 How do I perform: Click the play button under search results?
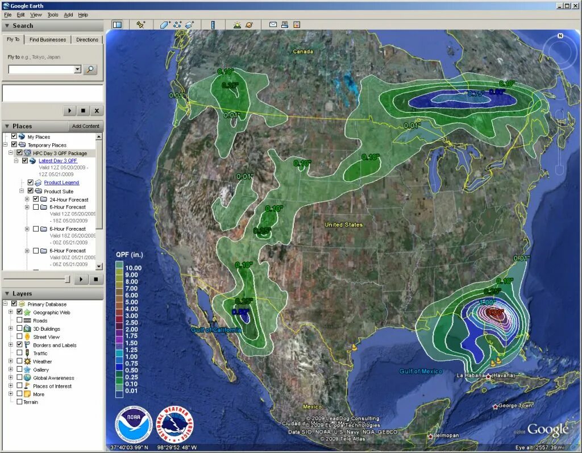pyautogui.click(x=69, y=111)
